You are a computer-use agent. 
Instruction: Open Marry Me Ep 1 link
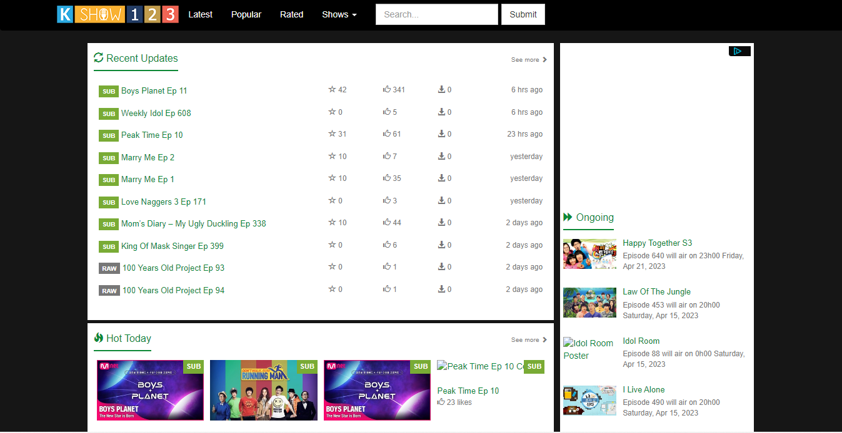coord(148,179)
